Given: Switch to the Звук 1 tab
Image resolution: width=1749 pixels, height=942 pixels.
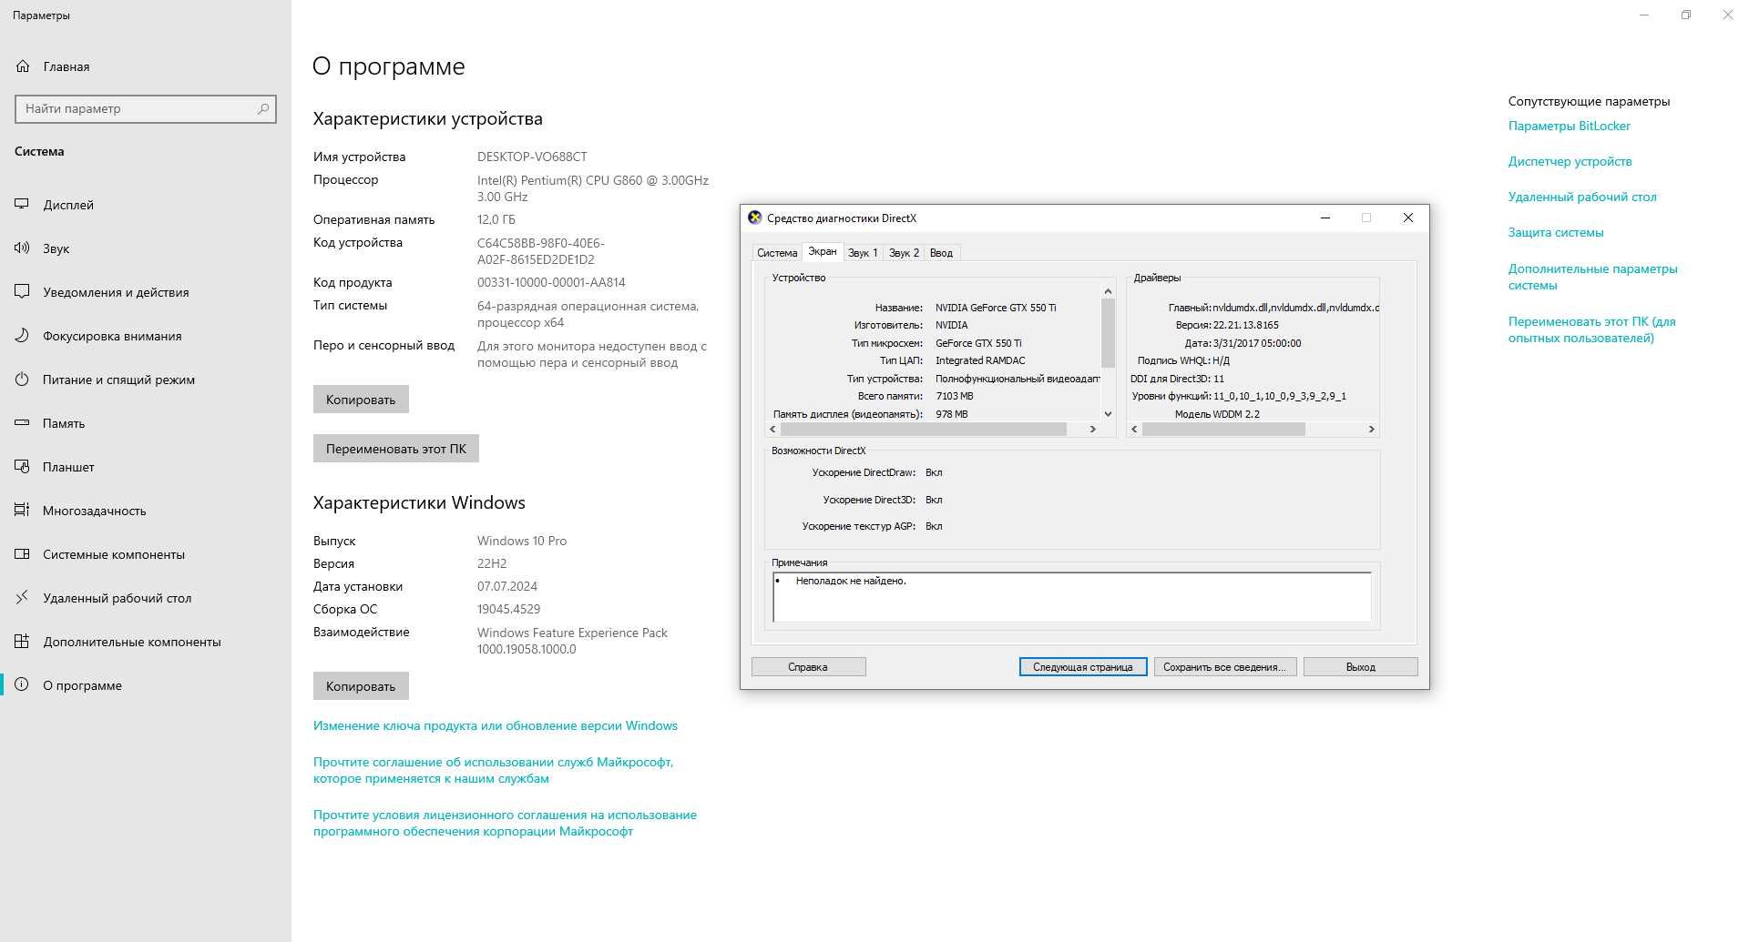Looking at the screenshot, I should (x=862, y=253).
